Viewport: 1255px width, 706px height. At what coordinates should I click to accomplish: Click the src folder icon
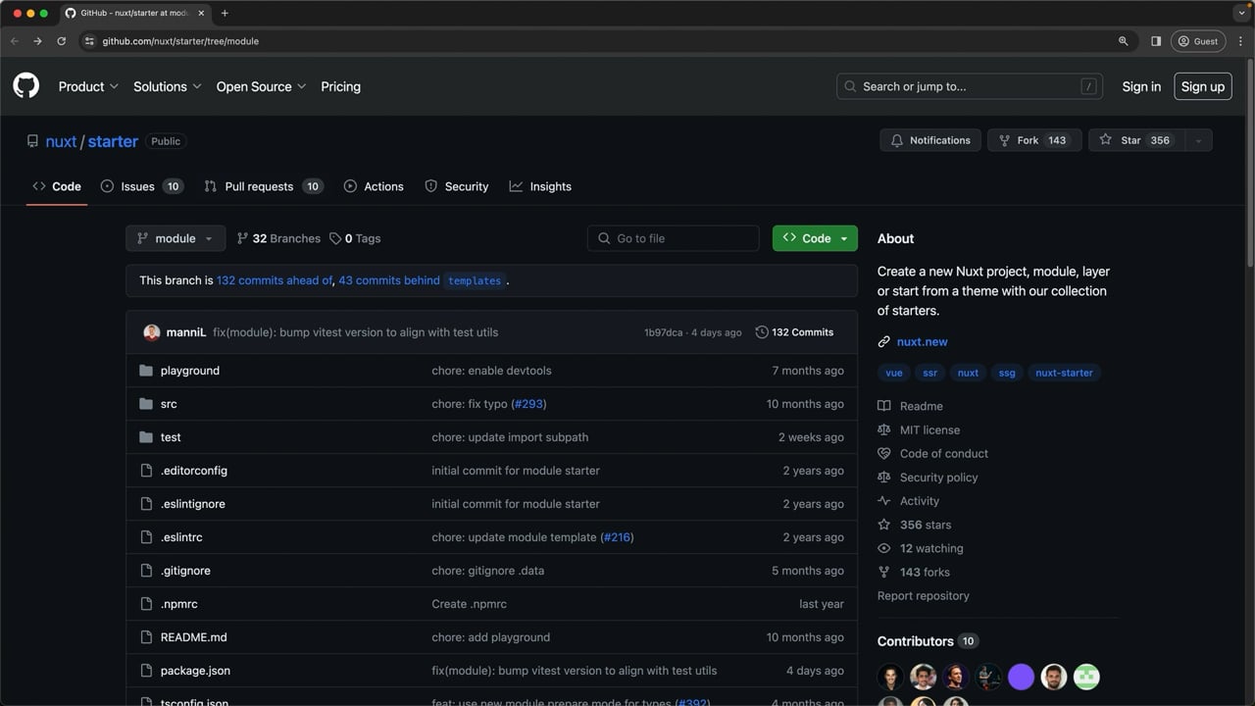pyautogui.click(x=146, y=404)
